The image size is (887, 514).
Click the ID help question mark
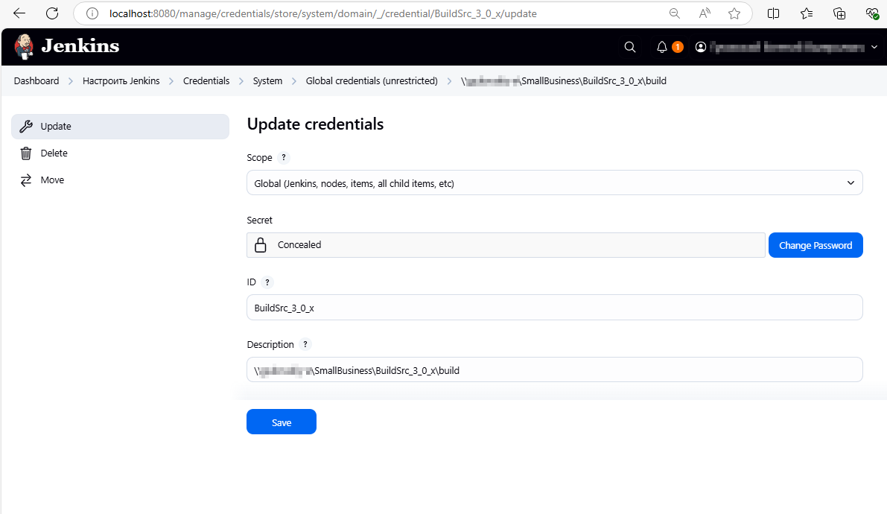[267, 282]
